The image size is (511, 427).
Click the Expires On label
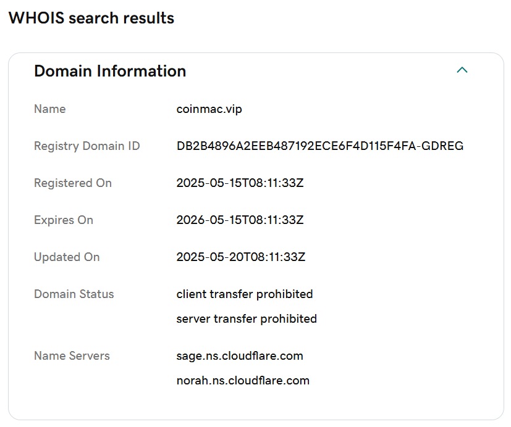64,220
